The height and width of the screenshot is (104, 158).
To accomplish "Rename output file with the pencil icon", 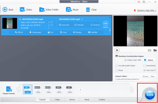I will pyautogui.click(x=82, y=19).
